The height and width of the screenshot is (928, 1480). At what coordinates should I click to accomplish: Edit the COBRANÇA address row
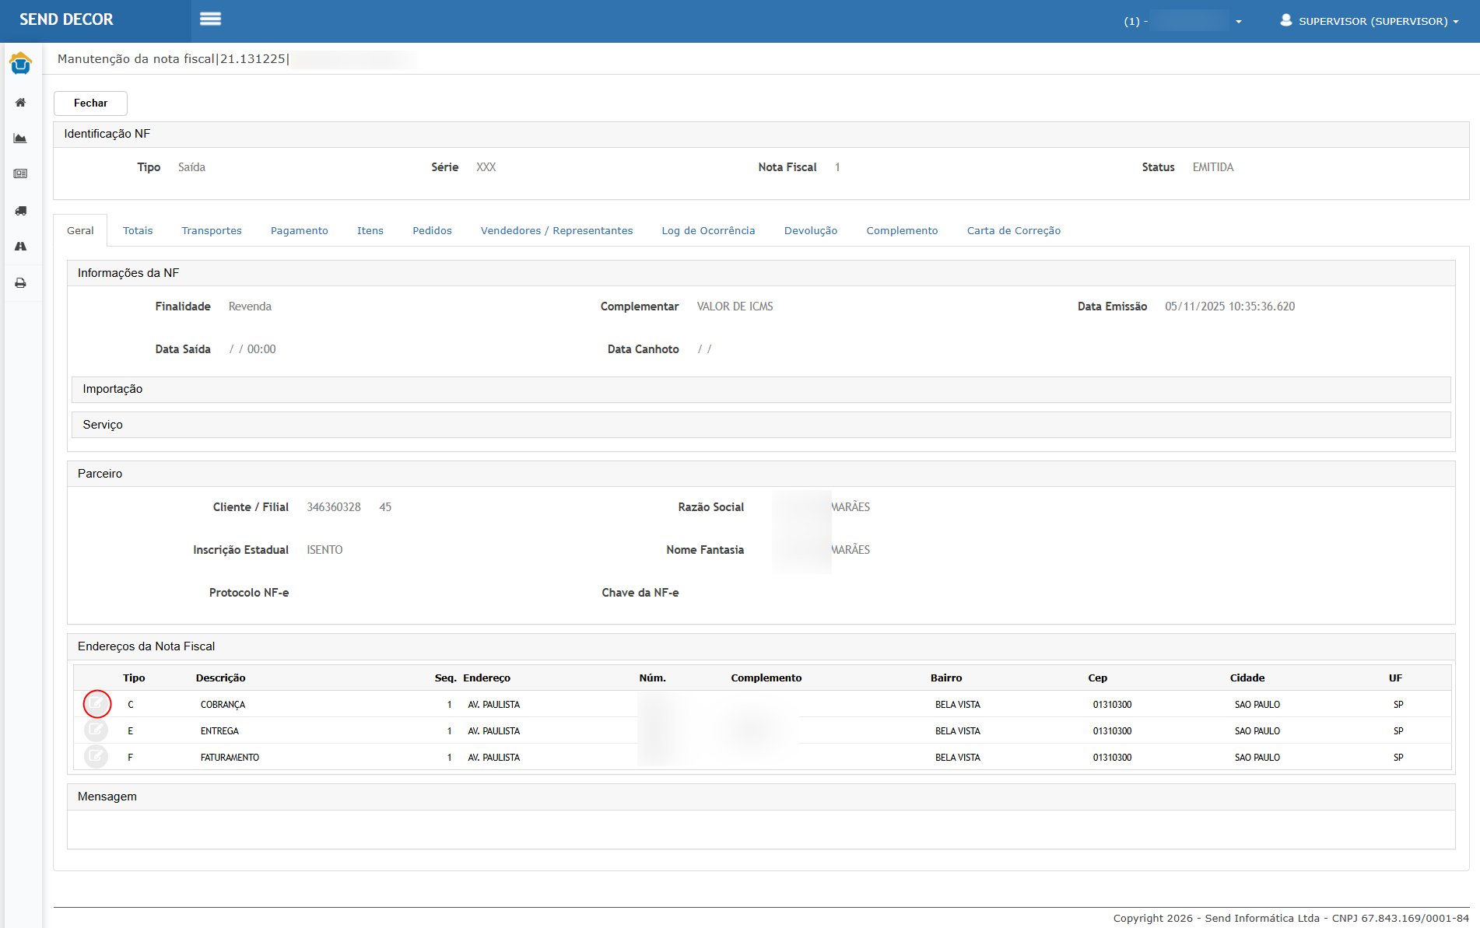tap(96, 704)
